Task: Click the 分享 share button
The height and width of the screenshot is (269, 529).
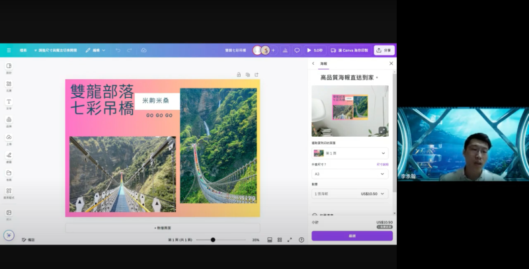Action: (x=384, y=50)
